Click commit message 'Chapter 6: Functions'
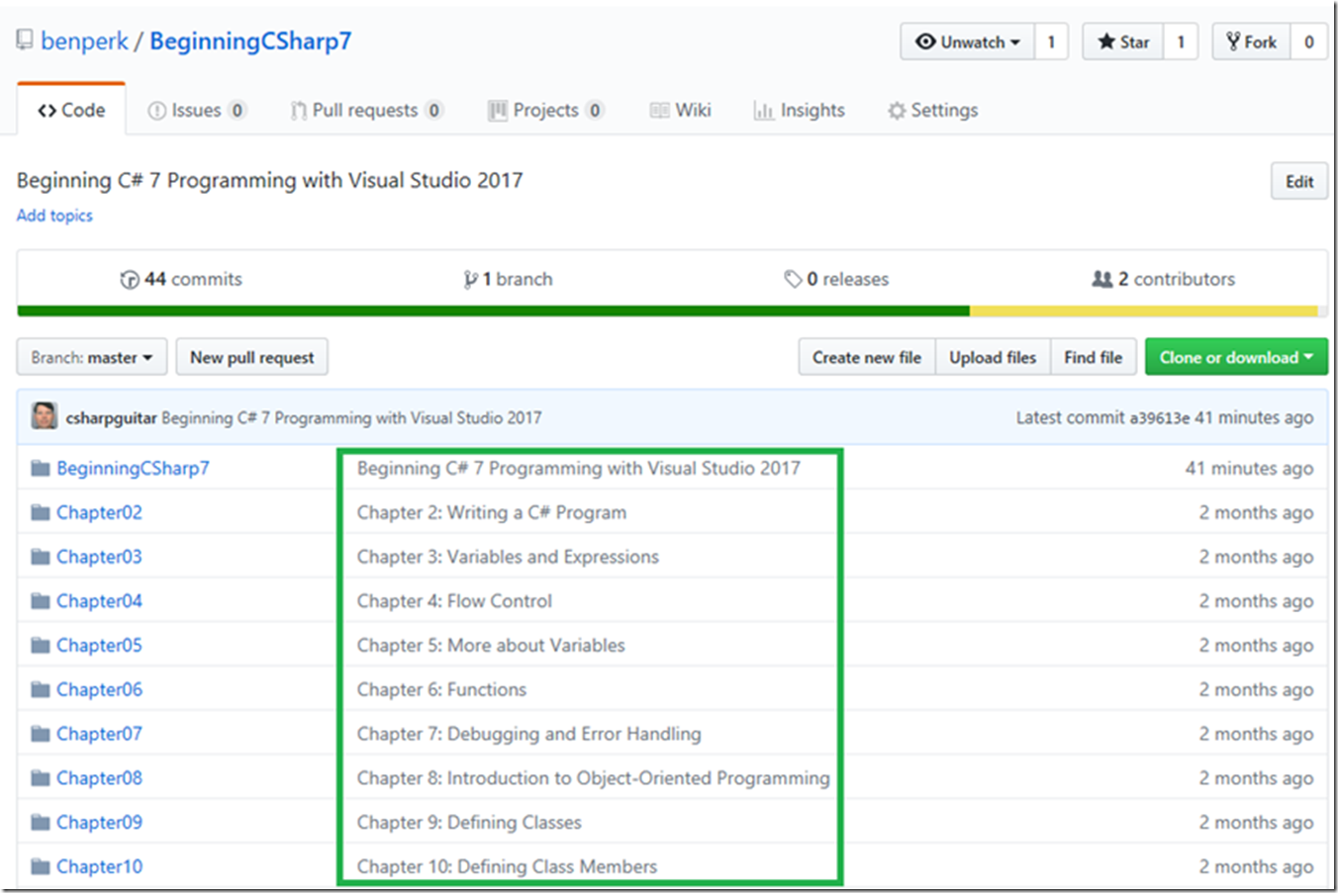The image size is (1338, 893). [x=441, y=689]
